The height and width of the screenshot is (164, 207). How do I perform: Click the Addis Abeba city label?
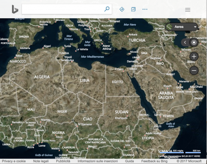[x=153, y=133]
